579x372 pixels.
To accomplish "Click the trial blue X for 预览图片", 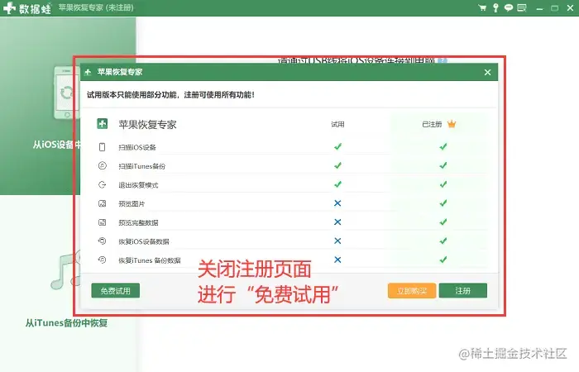I will tap(337, 203).
